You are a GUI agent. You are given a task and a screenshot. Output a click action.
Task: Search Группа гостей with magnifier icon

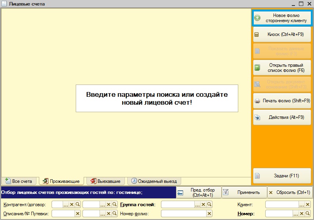pos(209,205)
